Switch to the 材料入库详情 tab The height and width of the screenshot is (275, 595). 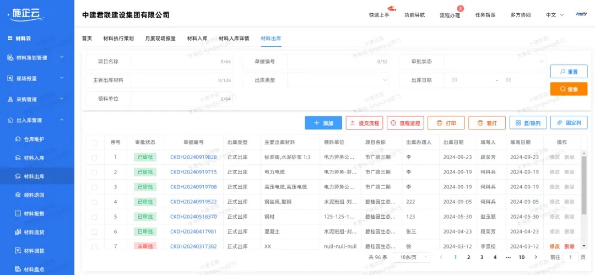(234, 39)
